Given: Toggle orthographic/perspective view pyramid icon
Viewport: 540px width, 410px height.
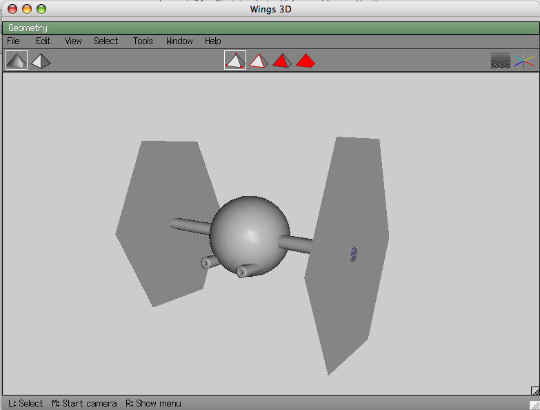Looking at the screenshot, I should [x=41, y=61].
